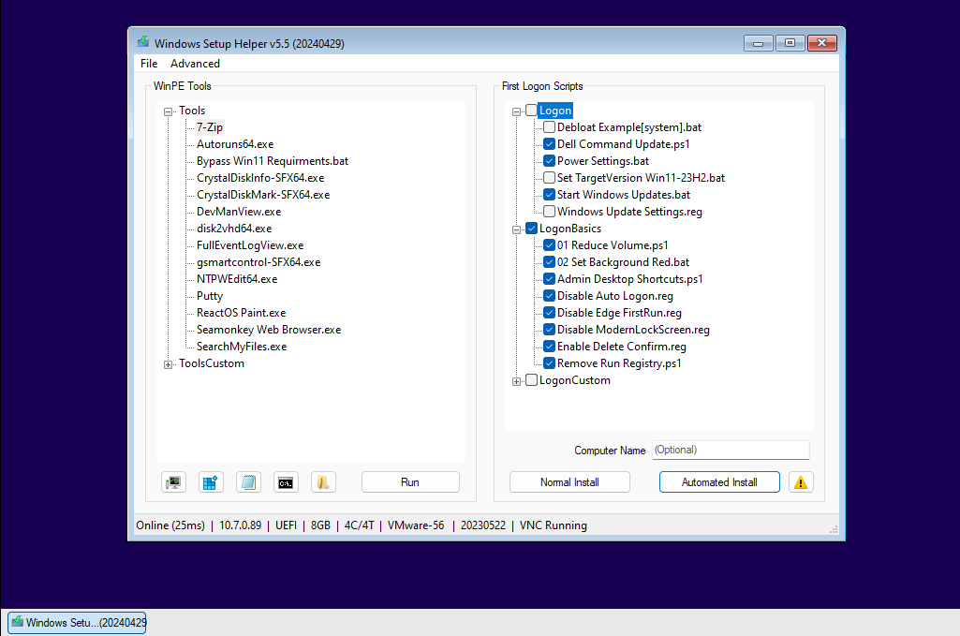This screenshot has height=636, width=960.
Task: Uncheck Disable Edge FirstRun.reg
Action: click(x=549, y=312)
